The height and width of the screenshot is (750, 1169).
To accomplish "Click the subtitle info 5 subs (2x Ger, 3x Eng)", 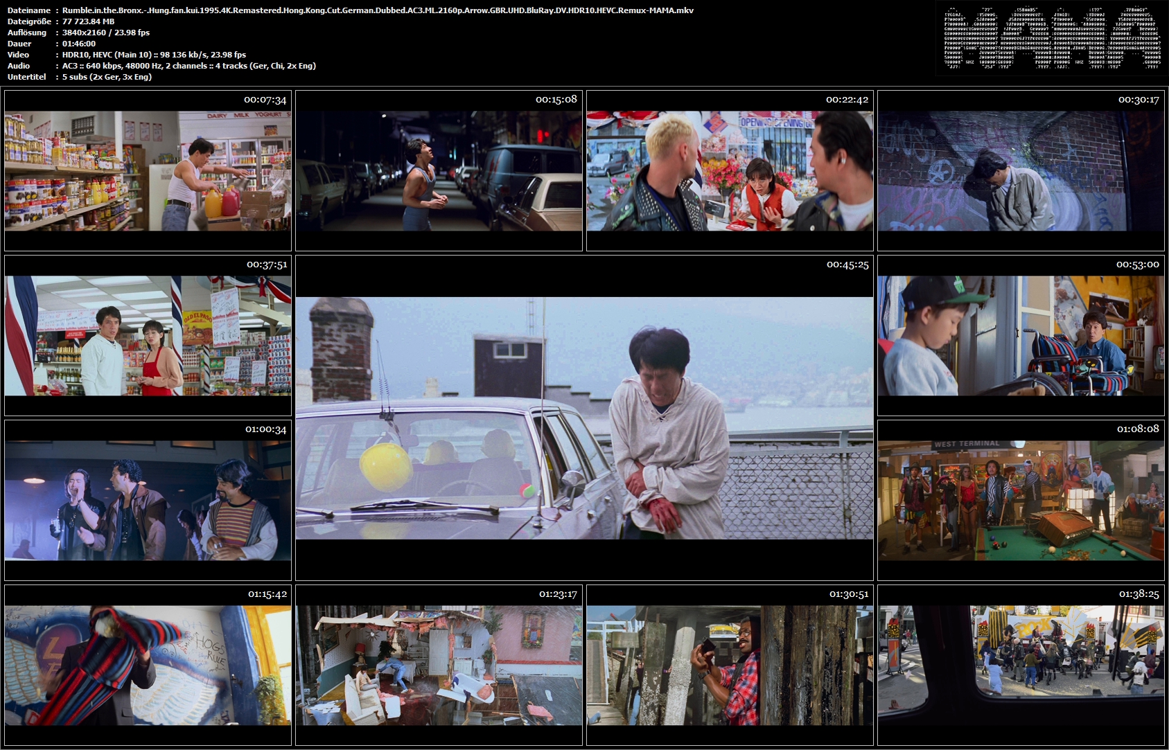I will coord(107,77).
